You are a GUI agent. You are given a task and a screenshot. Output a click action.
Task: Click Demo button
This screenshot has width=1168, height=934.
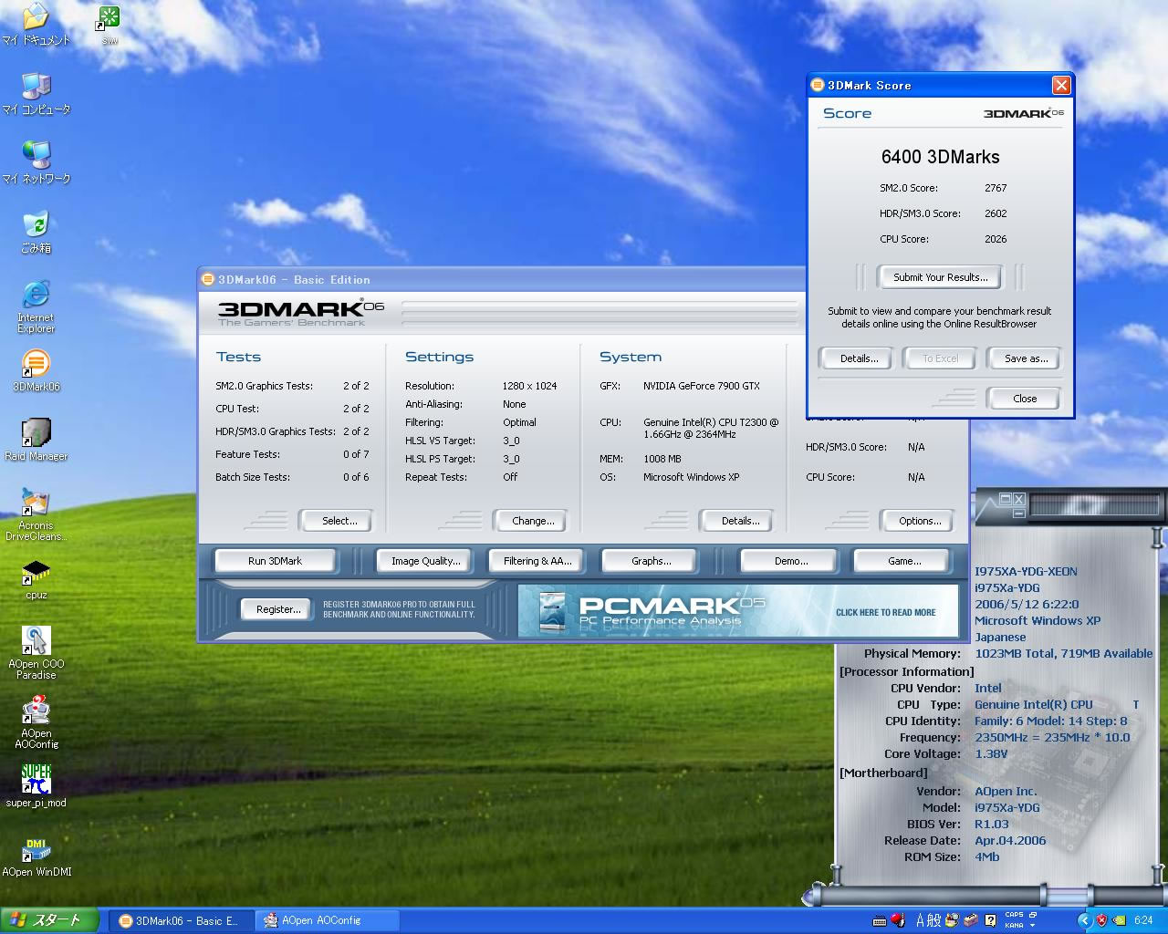[790, 561]
